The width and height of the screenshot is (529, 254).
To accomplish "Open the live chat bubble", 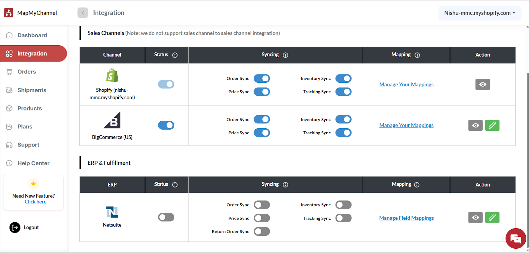I will tap(515, 238).
